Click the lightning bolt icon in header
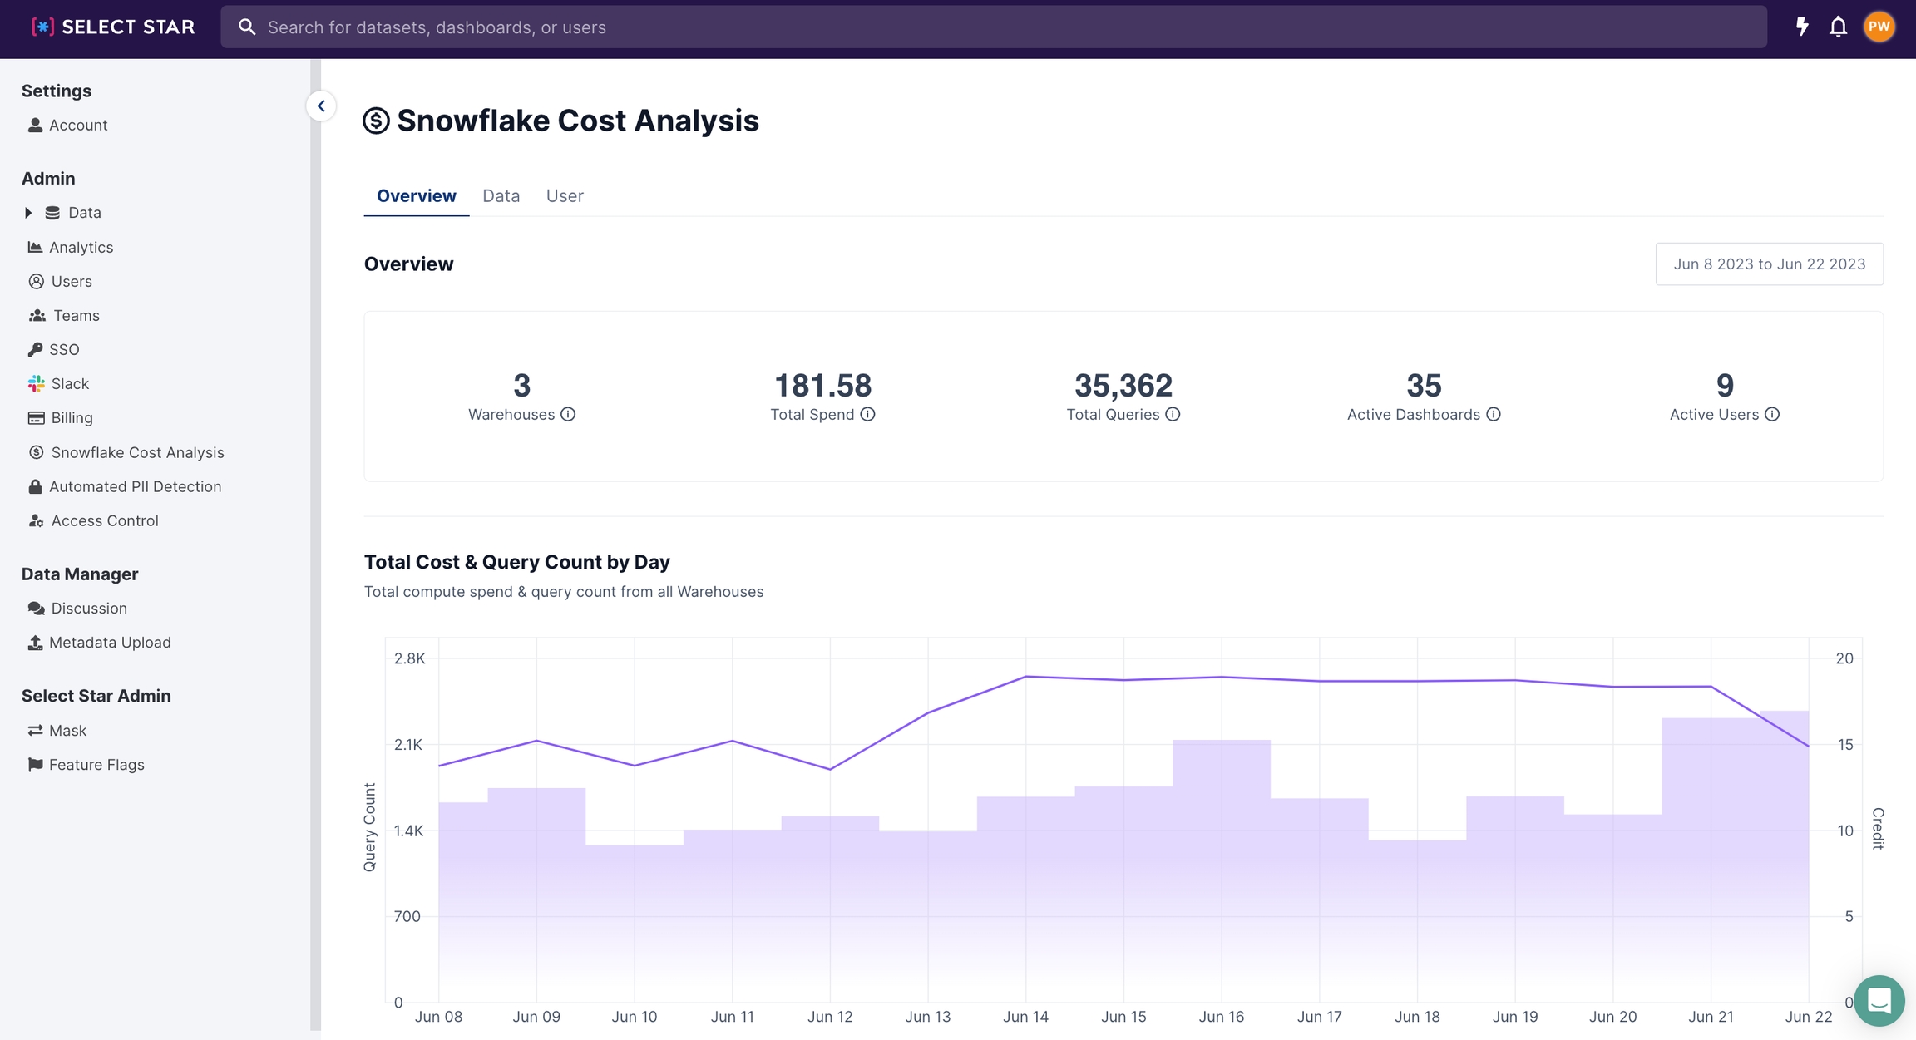Screen dimensions: 1916x1040 pyautogui.click(x=1801, y=27)
